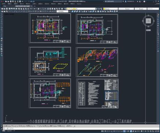Screen dimensions: 160x133
Task: Click the plus button for new drawing tab
Action: [x=35, y=6]
